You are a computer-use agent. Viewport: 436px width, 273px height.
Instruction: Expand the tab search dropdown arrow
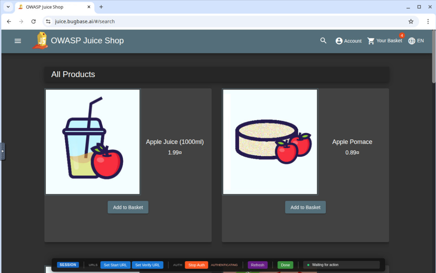[8, 7]
